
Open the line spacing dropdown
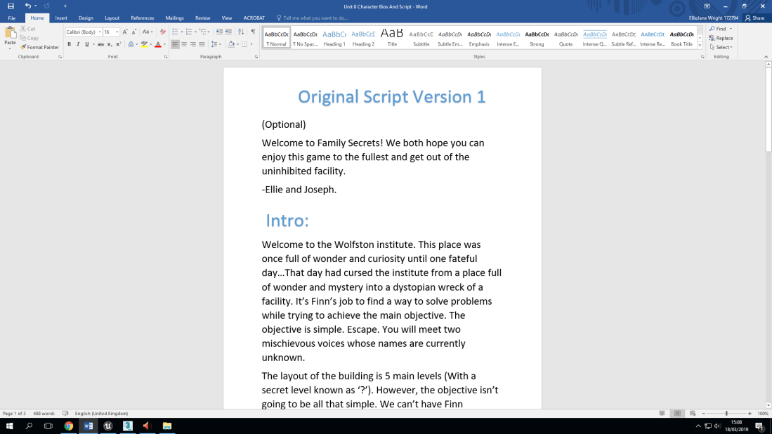tap(215, 44)
